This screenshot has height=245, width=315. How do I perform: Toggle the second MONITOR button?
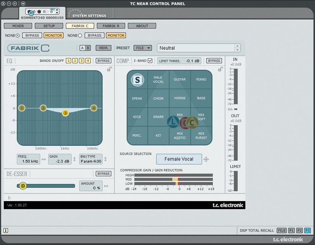[116, 35]
